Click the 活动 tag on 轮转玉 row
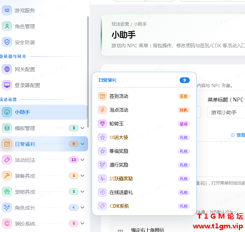The width and height of the screenshot is (245, 232). [184, 124]
